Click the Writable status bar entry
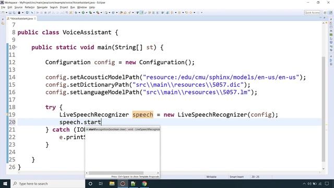 (x=211, y=177)
